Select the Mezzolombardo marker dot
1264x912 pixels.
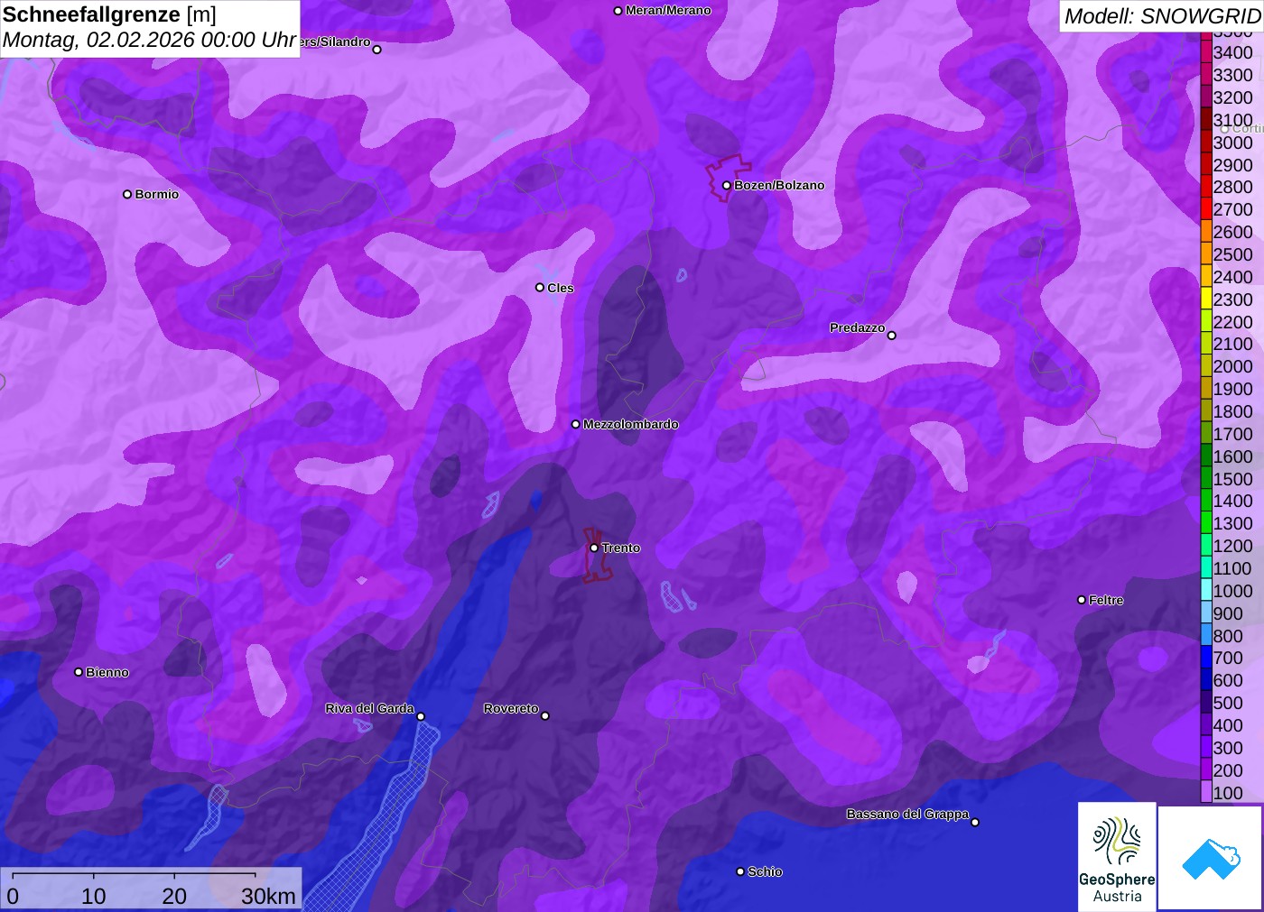(x=576, y=424)
